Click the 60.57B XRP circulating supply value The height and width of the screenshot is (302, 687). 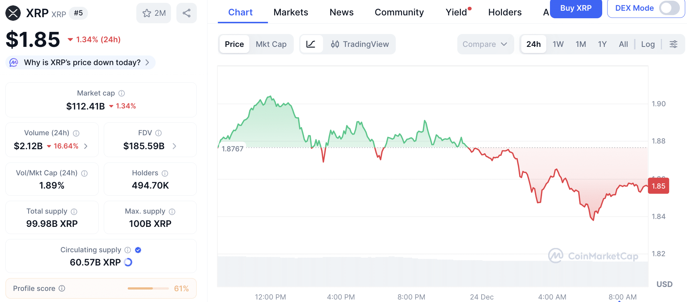pyautogui.click(x=95, y=262)
